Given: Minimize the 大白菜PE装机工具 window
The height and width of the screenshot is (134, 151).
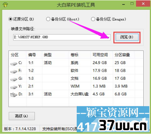Looking at the screenshot, I should [x=123, y=4].
